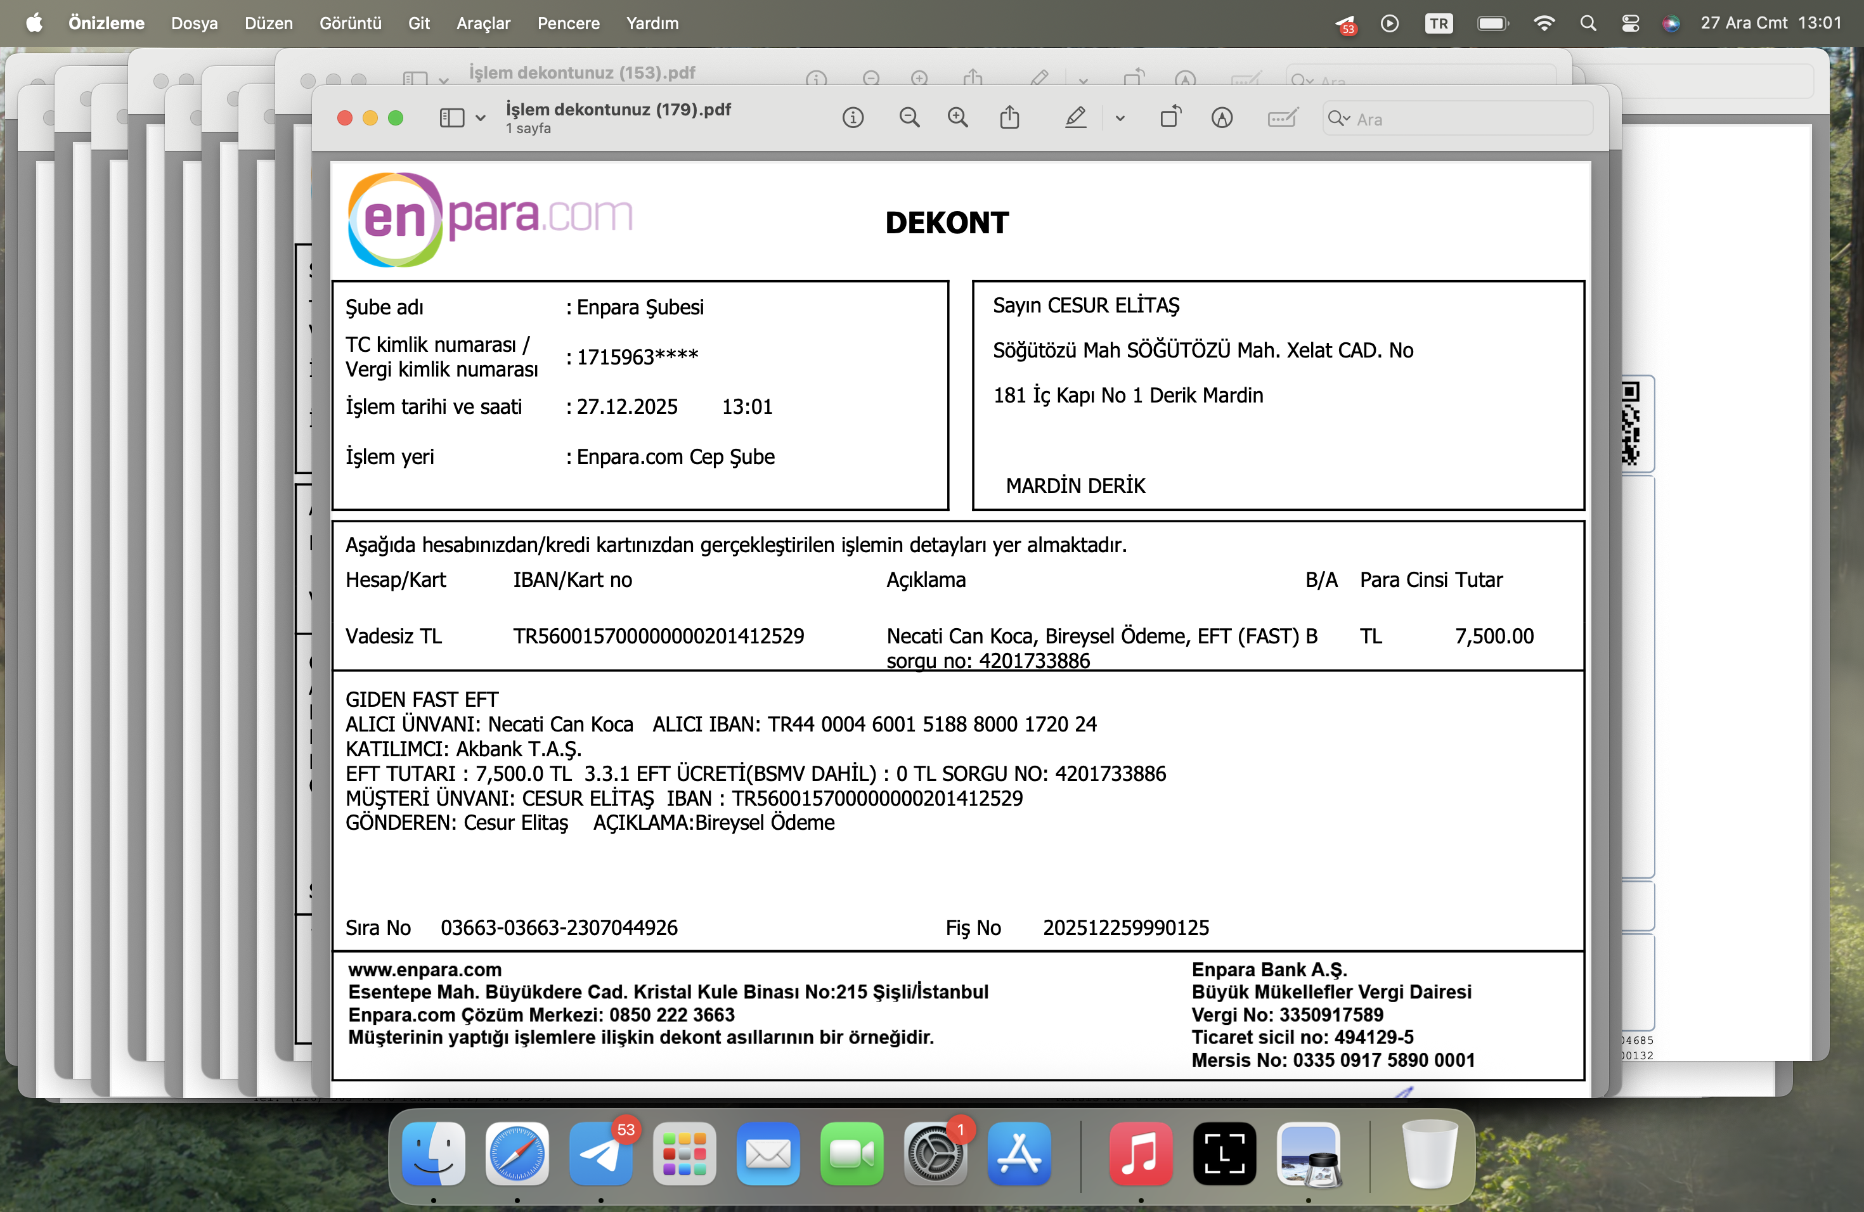Click the date and time in menu bar
Image resolution: width=1864 pixels, height=1212 pixels.
tap(1771, 23)
